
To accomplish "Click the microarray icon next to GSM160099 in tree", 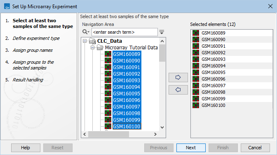I will click(108, 120).
